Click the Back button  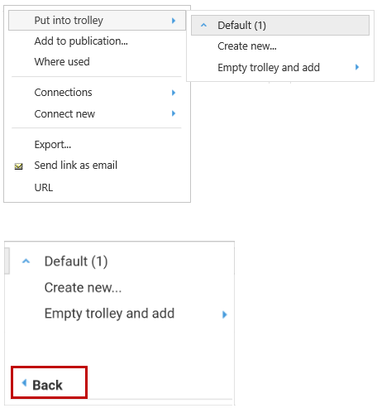[x=49, y=382]
